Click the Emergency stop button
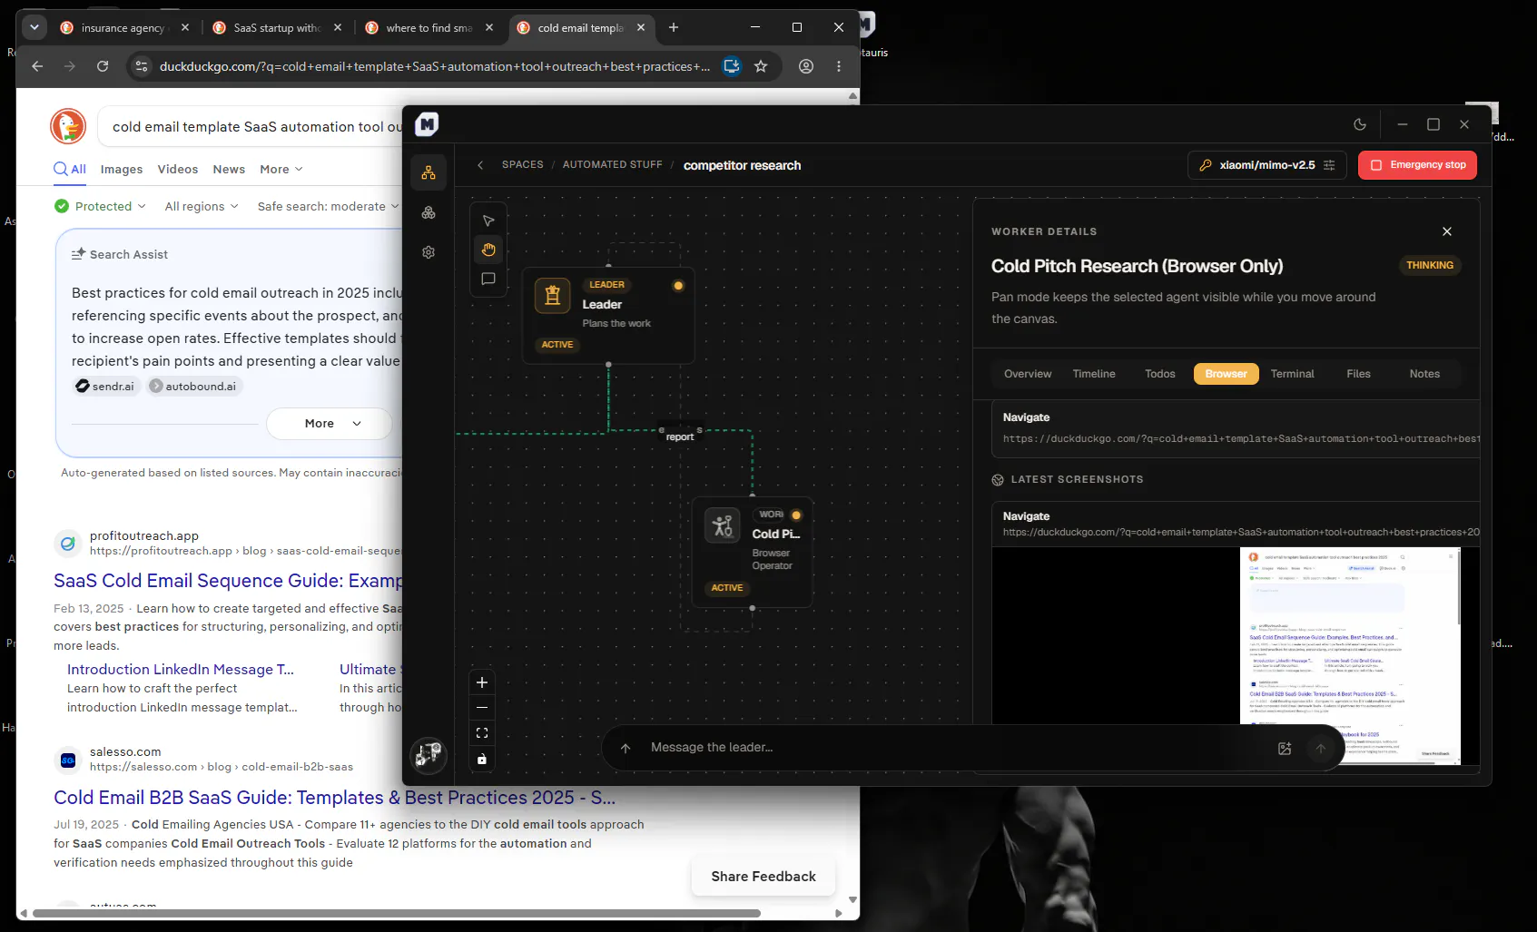Viewport: 1537px width, 932px height. coord(1418,165)
